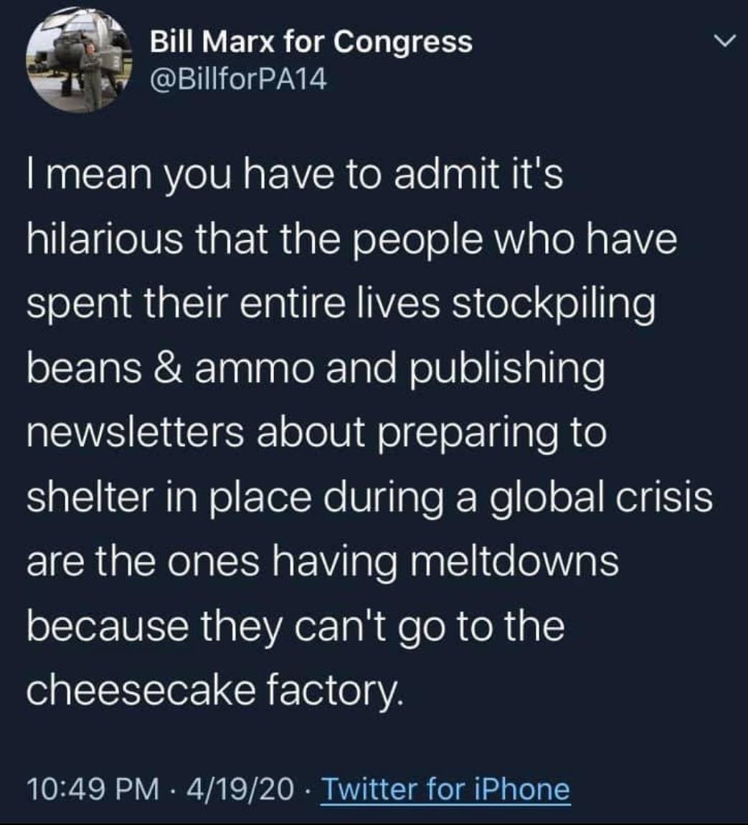Open the Bill Marx for Congress profile name
The image size is (748, 825).
point(311,42)
